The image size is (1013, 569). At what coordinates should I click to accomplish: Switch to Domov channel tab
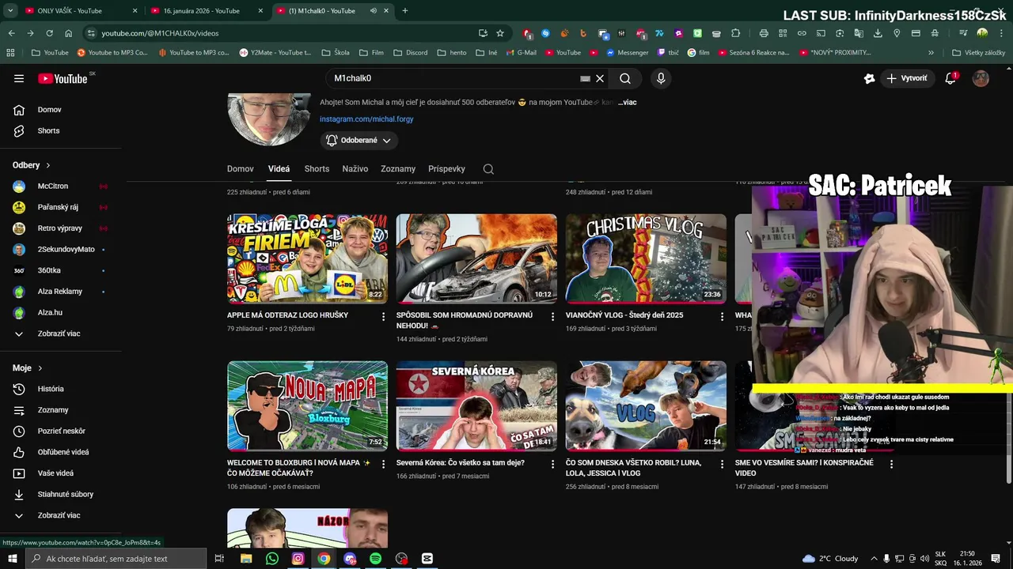(x=241, y=169)
